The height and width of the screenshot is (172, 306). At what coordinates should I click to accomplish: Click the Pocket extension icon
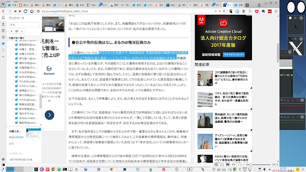(257, 11)
